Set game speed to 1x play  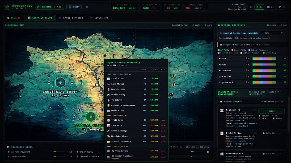click(259, 7)
